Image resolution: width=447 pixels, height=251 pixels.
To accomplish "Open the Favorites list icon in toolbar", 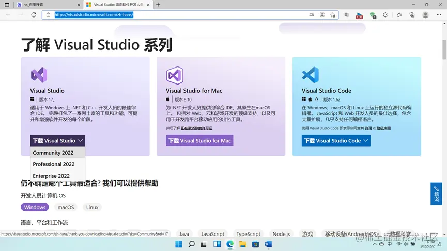I will (399, 15).
